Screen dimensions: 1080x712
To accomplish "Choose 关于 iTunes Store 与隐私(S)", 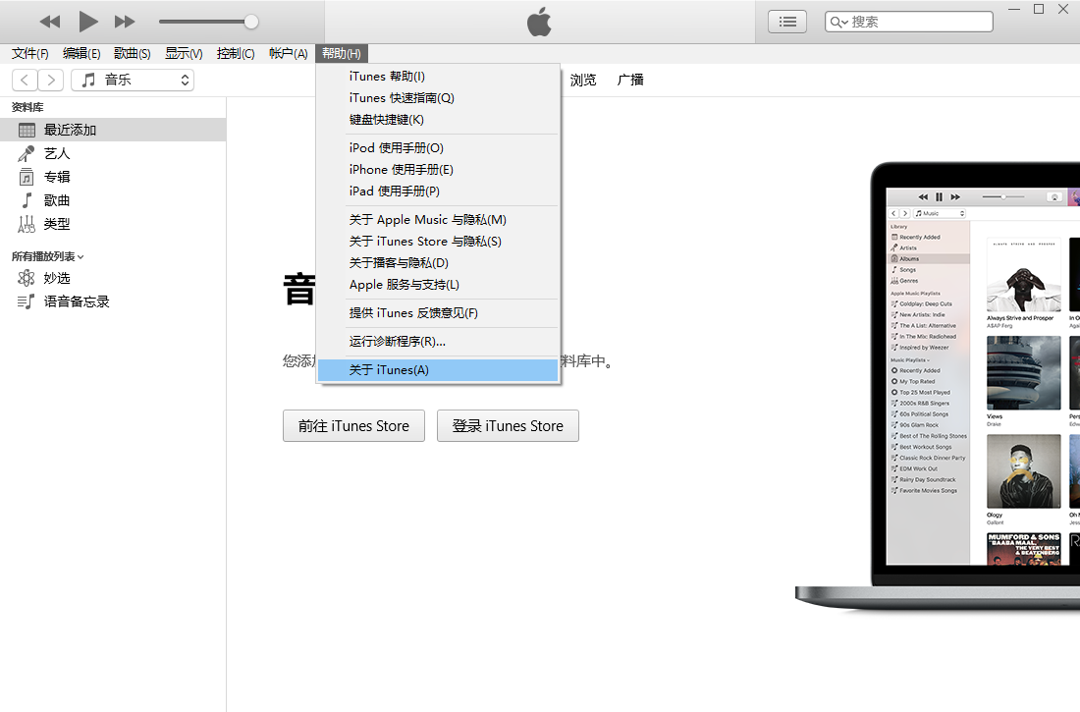I will pos(438,242).
